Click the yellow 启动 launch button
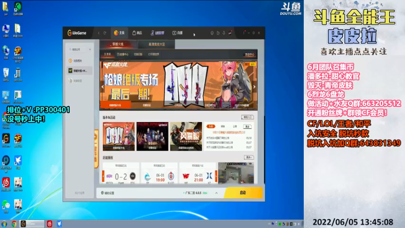405x228 pixels. coord(243,193)
